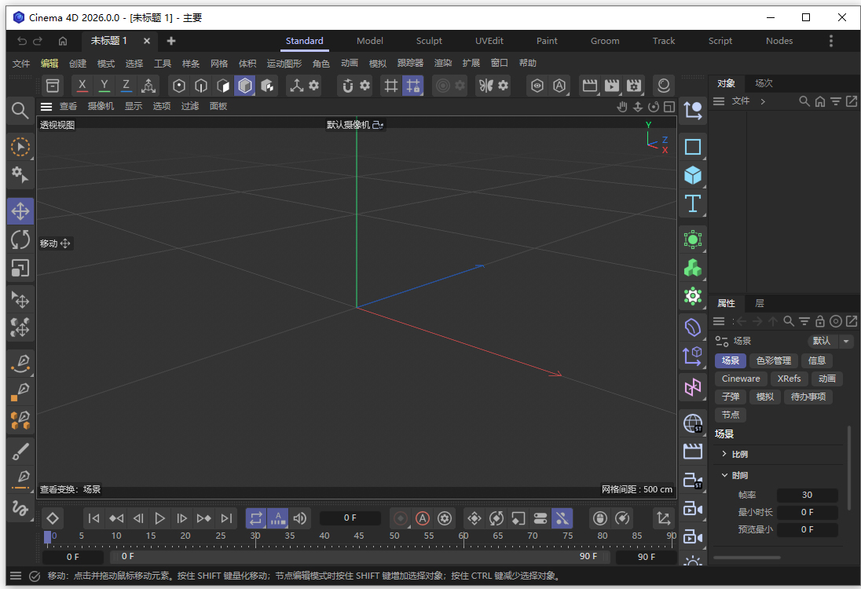Screen dimensions: 861x589
Task: Click the 帧率 frame rate field
Action: tap(807, 495)
